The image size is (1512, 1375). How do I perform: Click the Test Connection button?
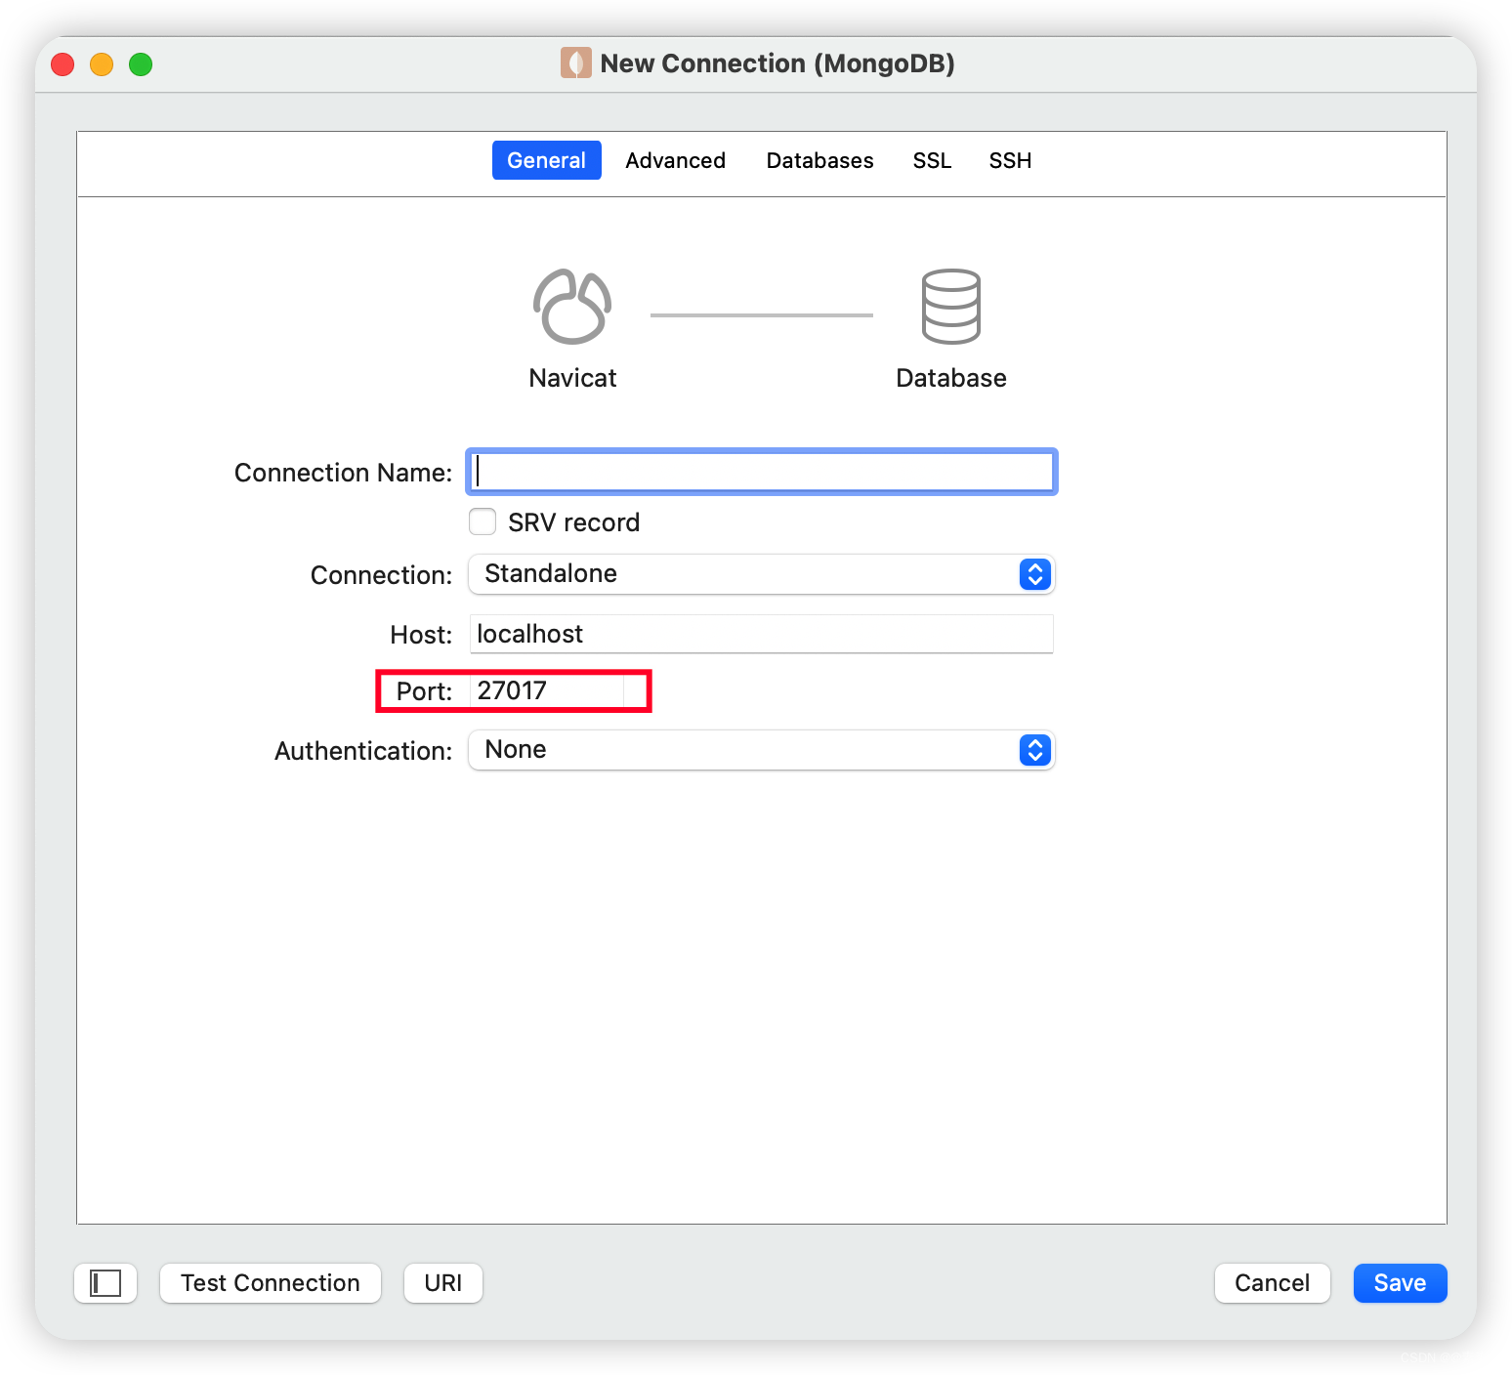point(271,1283)
